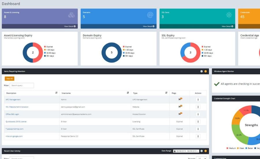Open APC Management entry
The width and height of the screenshot is (260, 159).
(x=13, y=99)
